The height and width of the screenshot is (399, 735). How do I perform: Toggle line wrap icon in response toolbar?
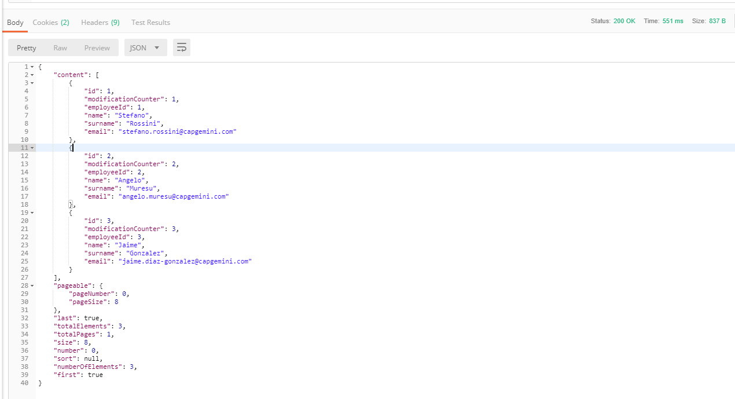pos(182,48)
